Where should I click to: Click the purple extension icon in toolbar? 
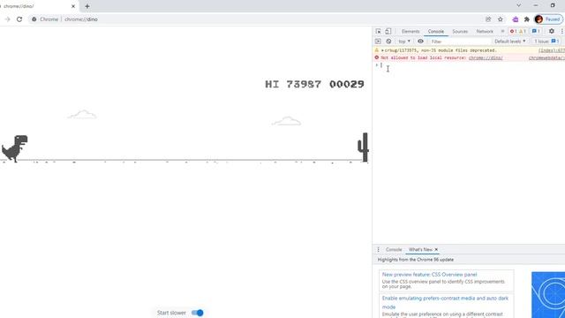(x=516, y=19)
